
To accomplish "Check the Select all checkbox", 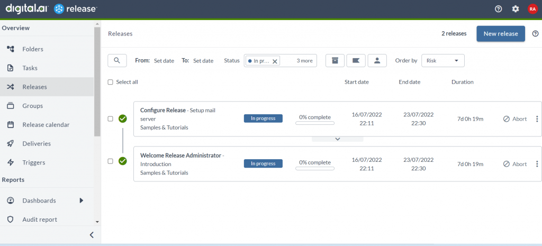I will click(x=110, y=82).
